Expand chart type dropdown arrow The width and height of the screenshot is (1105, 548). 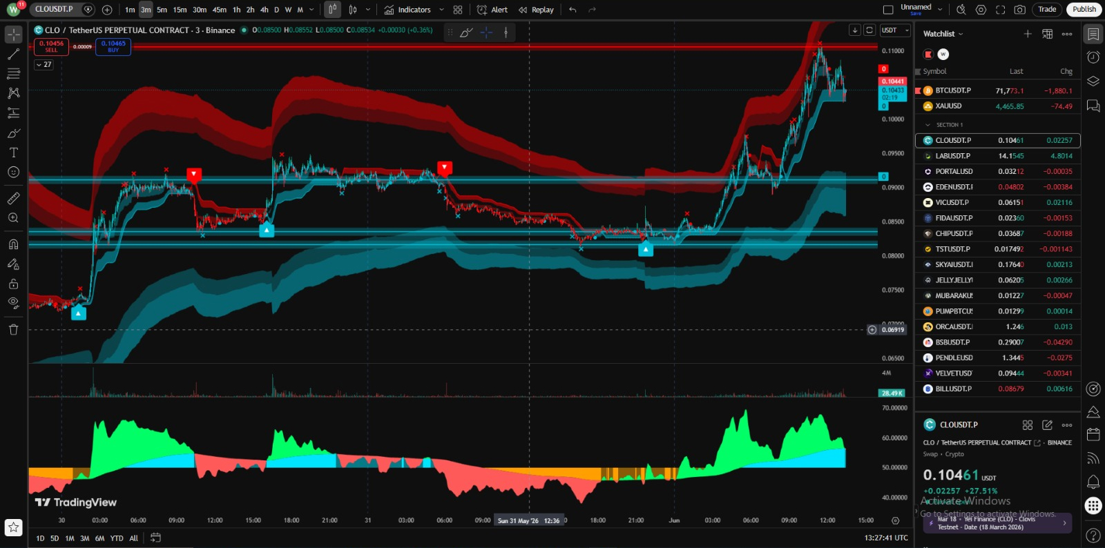tap(367, 10)
